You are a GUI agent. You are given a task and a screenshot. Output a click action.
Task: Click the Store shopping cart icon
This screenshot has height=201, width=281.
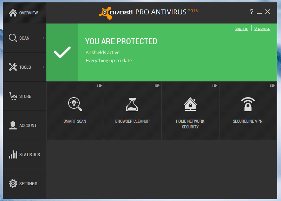tap(13, 96)
